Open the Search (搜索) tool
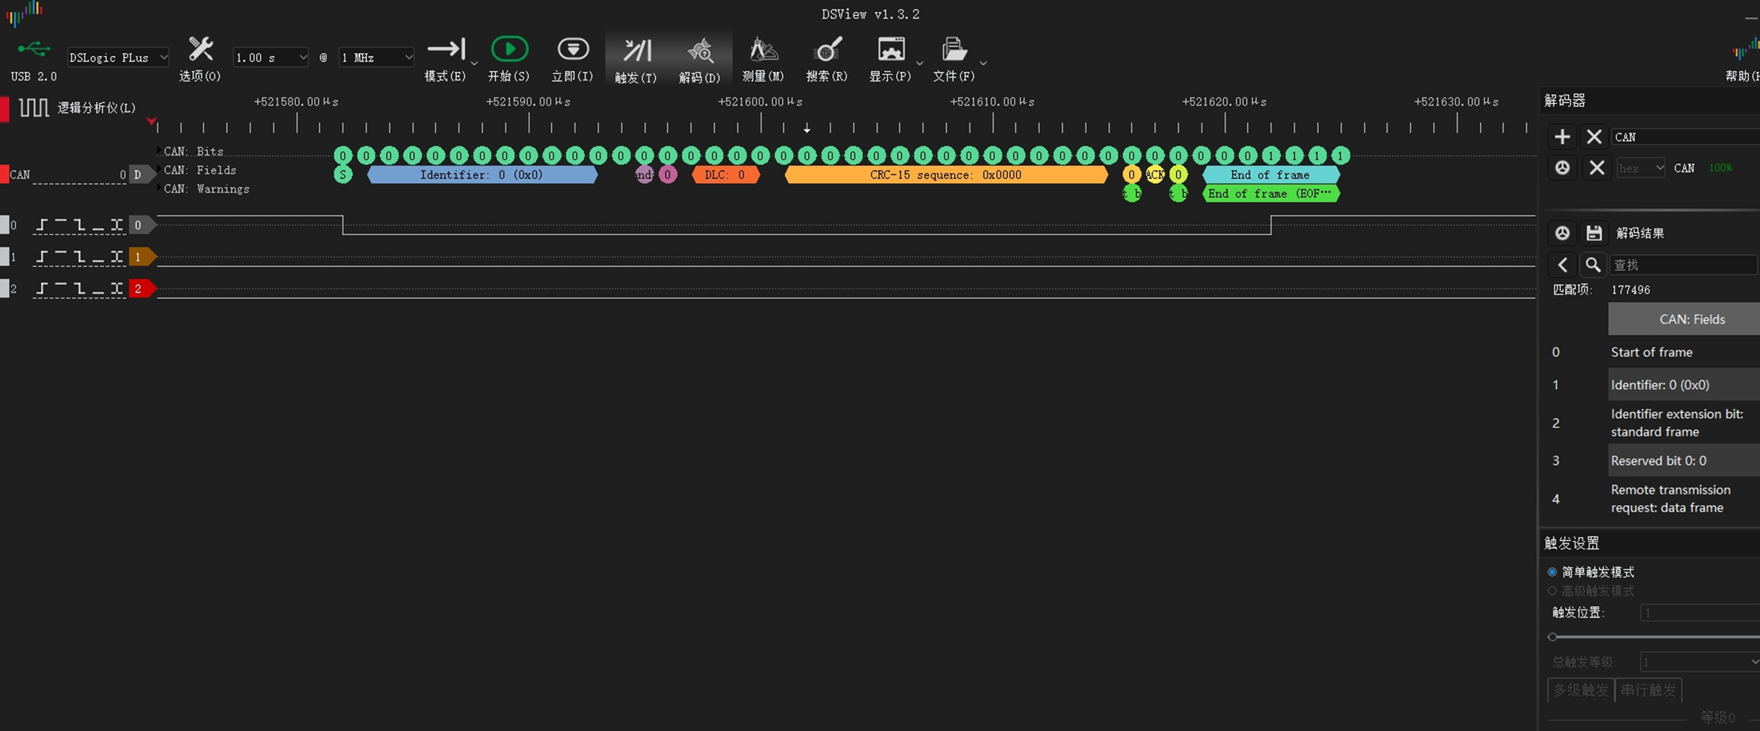 (827, 50)
